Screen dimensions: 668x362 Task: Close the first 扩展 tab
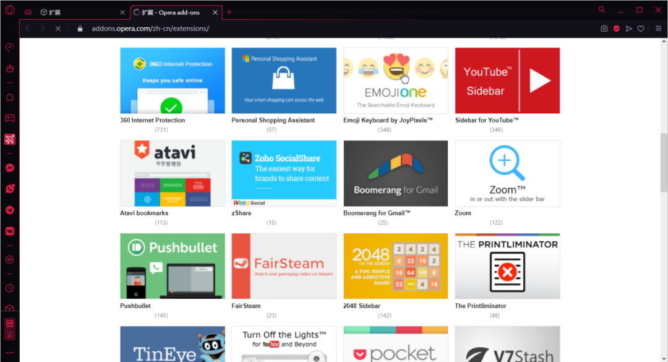(x=122, y=12)
